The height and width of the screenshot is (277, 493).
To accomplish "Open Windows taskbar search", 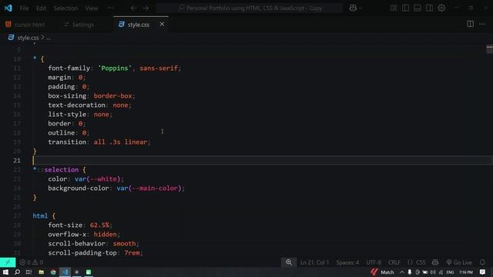I will pos(17,272).
